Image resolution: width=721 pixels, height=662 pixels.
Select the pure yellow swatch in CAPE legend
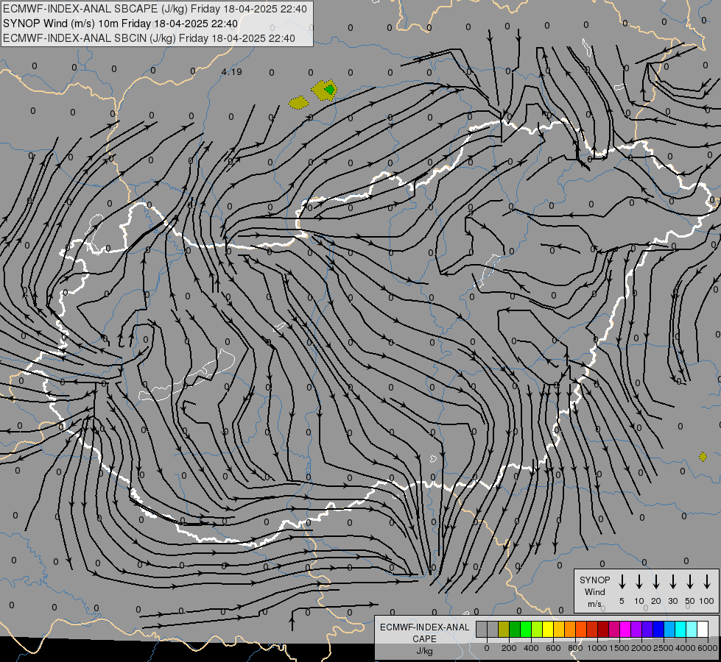(548, 630)
